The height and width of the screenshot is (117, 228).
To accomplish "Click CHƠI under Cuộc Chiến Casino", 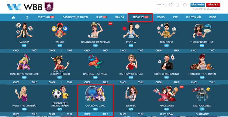I will coord(158,82).
